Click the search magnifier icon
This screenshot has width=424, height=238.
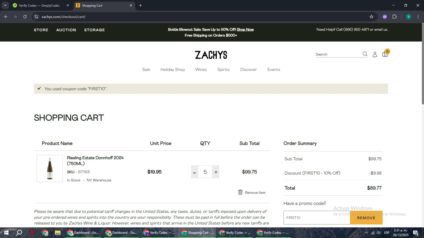point(365,54)
